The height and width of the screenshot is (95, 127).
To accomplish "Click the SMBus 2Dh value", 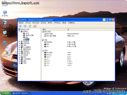I will 71,36.
